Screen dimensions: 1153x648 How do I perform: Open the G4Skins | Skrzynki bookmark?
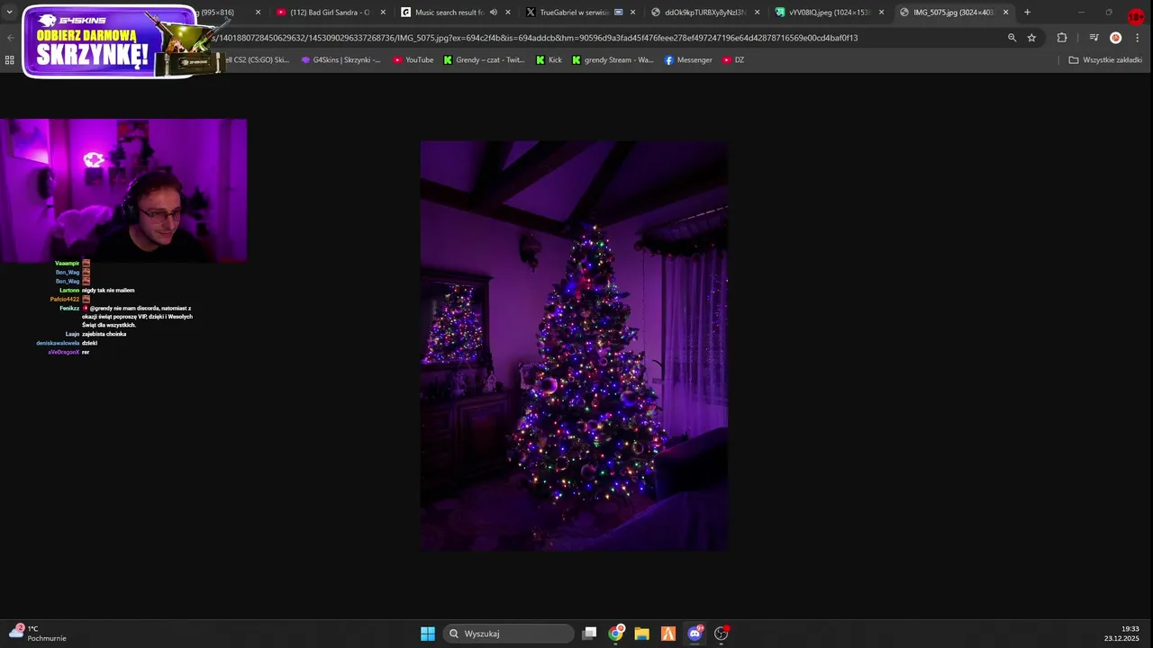coord(340,60)
